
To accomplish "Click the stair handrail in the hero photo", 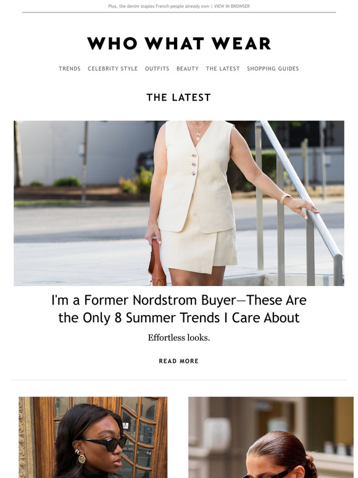I will coord(302,189).
